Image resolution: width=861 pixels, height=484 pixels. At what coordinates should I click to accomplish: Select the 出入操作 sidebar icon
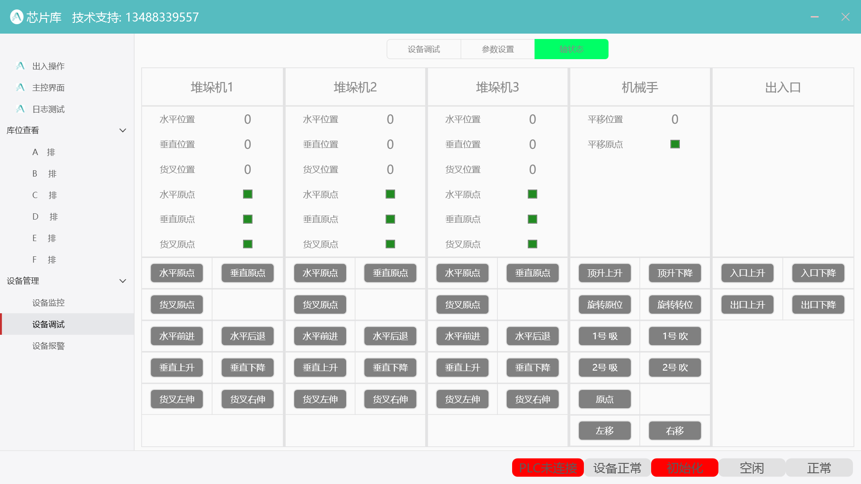(20, 66)
